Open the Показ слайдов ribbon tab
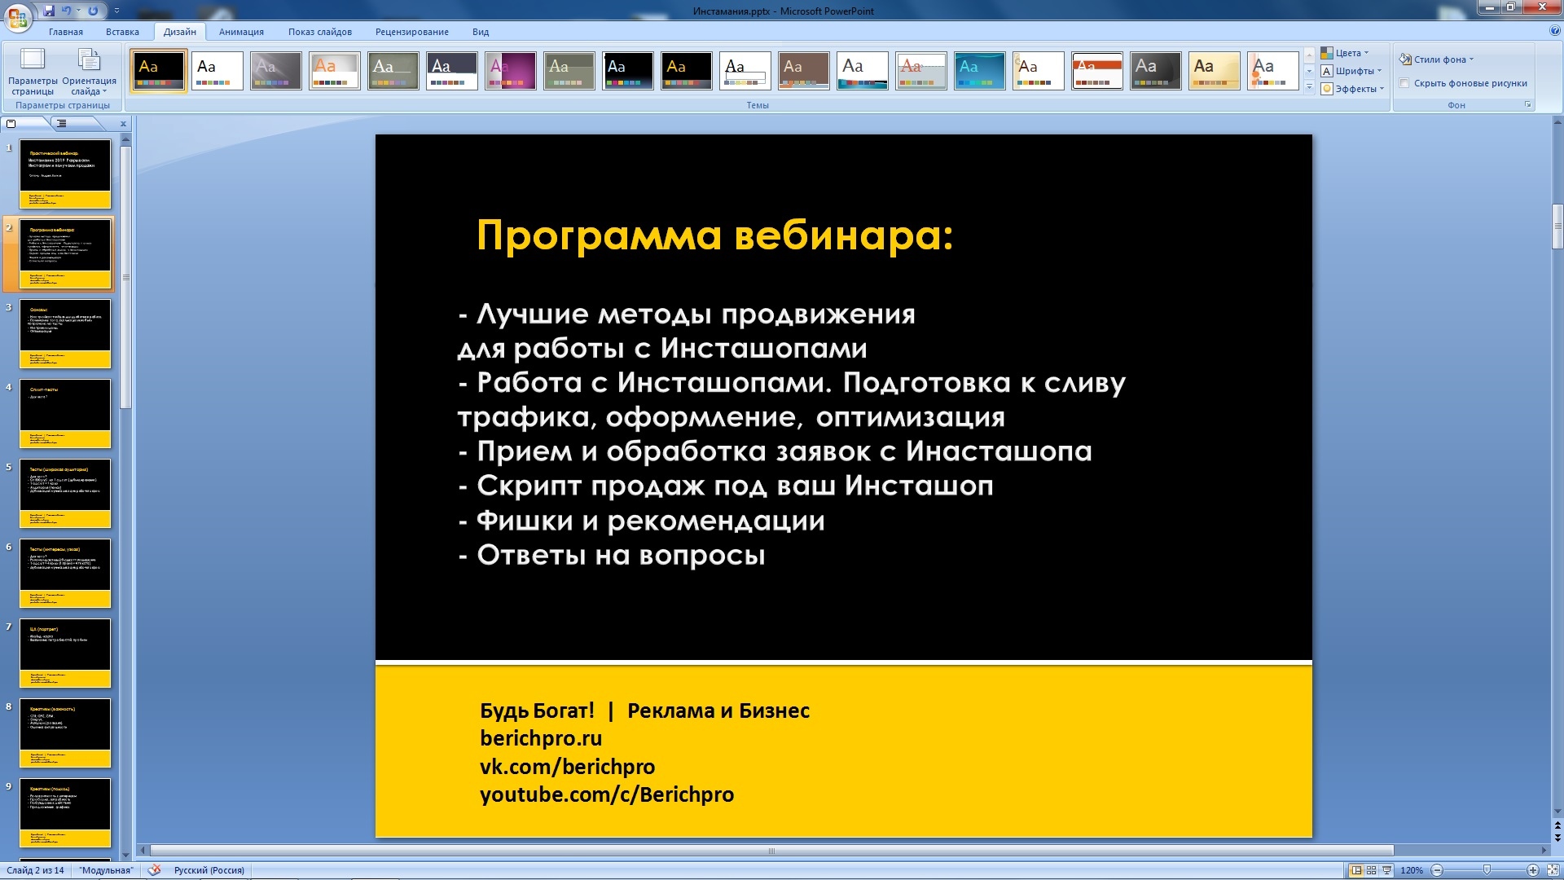The image size is (1564, 880). (x=320, y=32)
